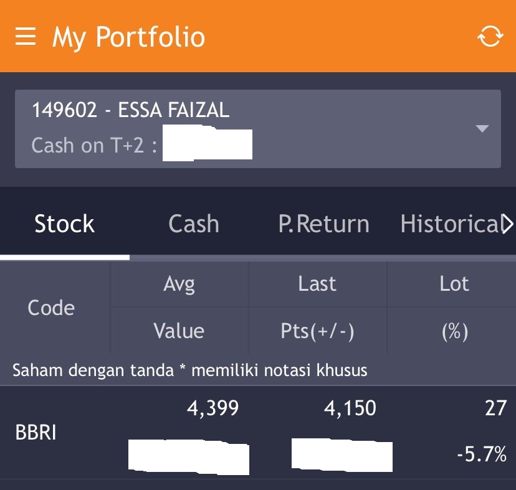
Task: Tap the Stock tab
Action: [64, 223]
